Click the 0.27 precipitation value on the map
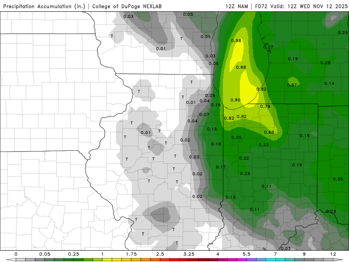Viewport: 349px width, 262px height. tap(268, 47)
